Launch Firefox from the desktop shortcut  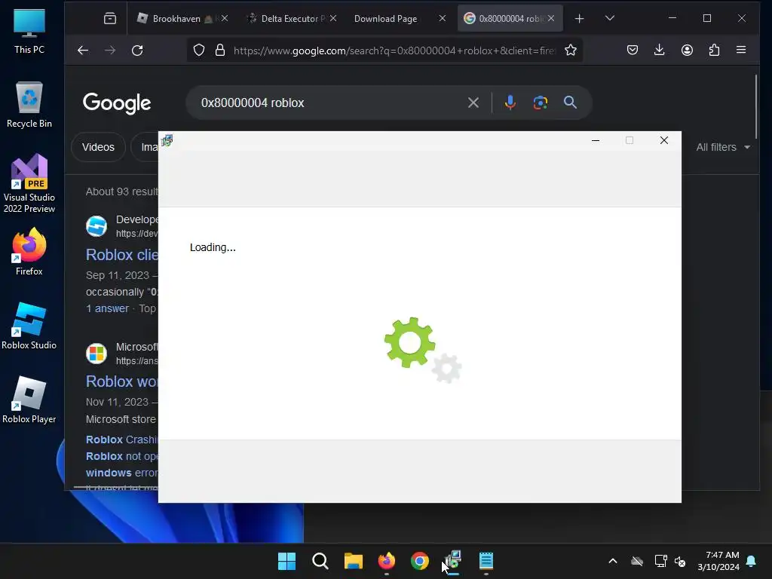[29, 251]
